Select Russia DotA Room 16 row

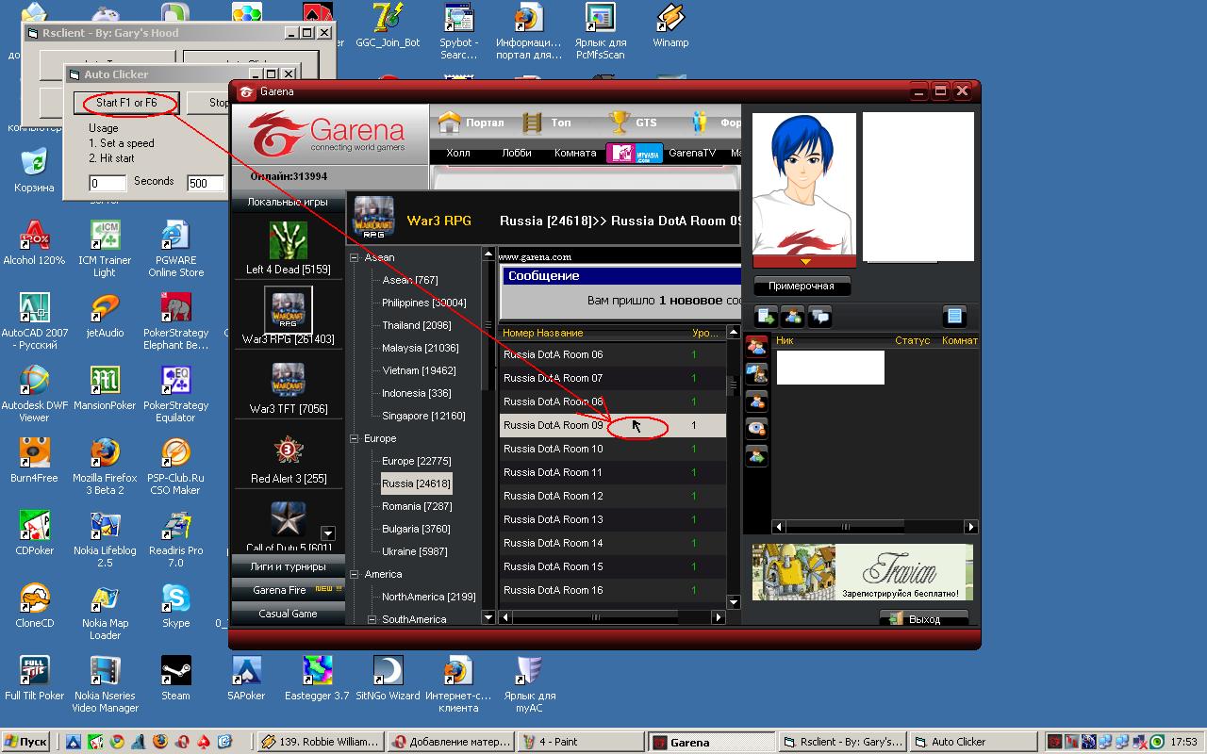[x=613, y=590]
